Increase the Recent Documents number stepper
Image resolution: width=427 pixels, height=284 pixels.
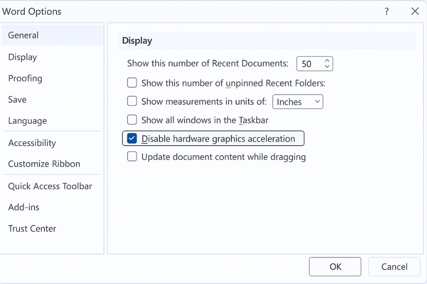327,61
